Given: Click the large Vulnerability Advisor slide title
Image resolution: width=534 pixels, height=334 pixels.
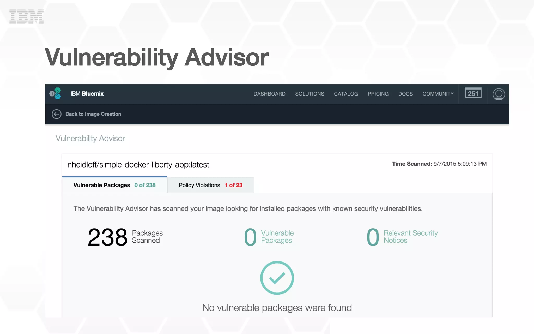Looking at the screenshot, I should point(157,58).
